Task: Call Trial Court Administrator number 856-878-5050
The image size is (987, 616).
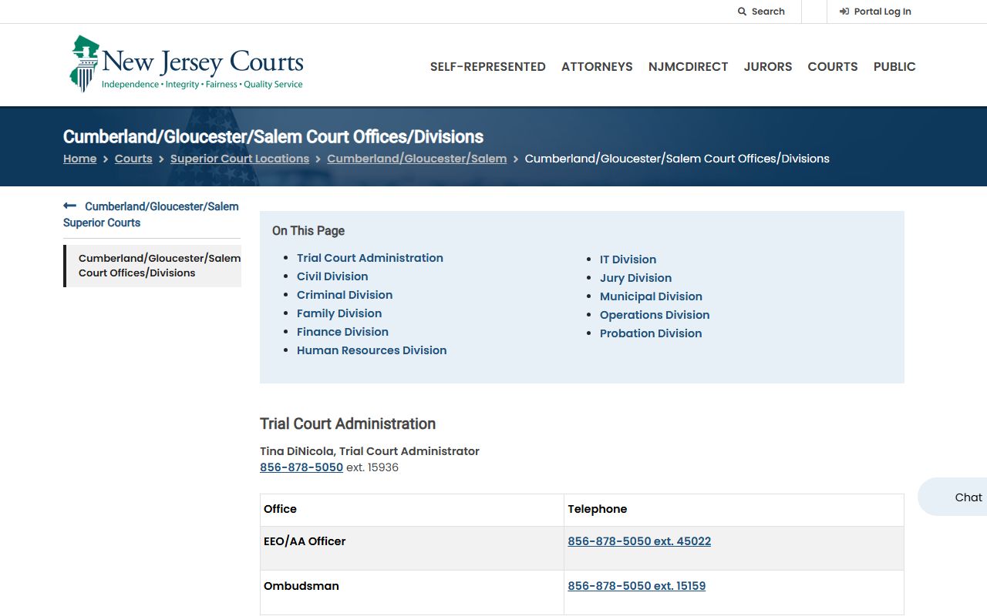Action: pos(301,467)
